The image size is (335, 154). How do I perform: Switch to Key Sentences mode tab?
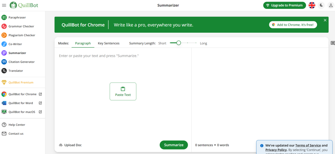109,43
